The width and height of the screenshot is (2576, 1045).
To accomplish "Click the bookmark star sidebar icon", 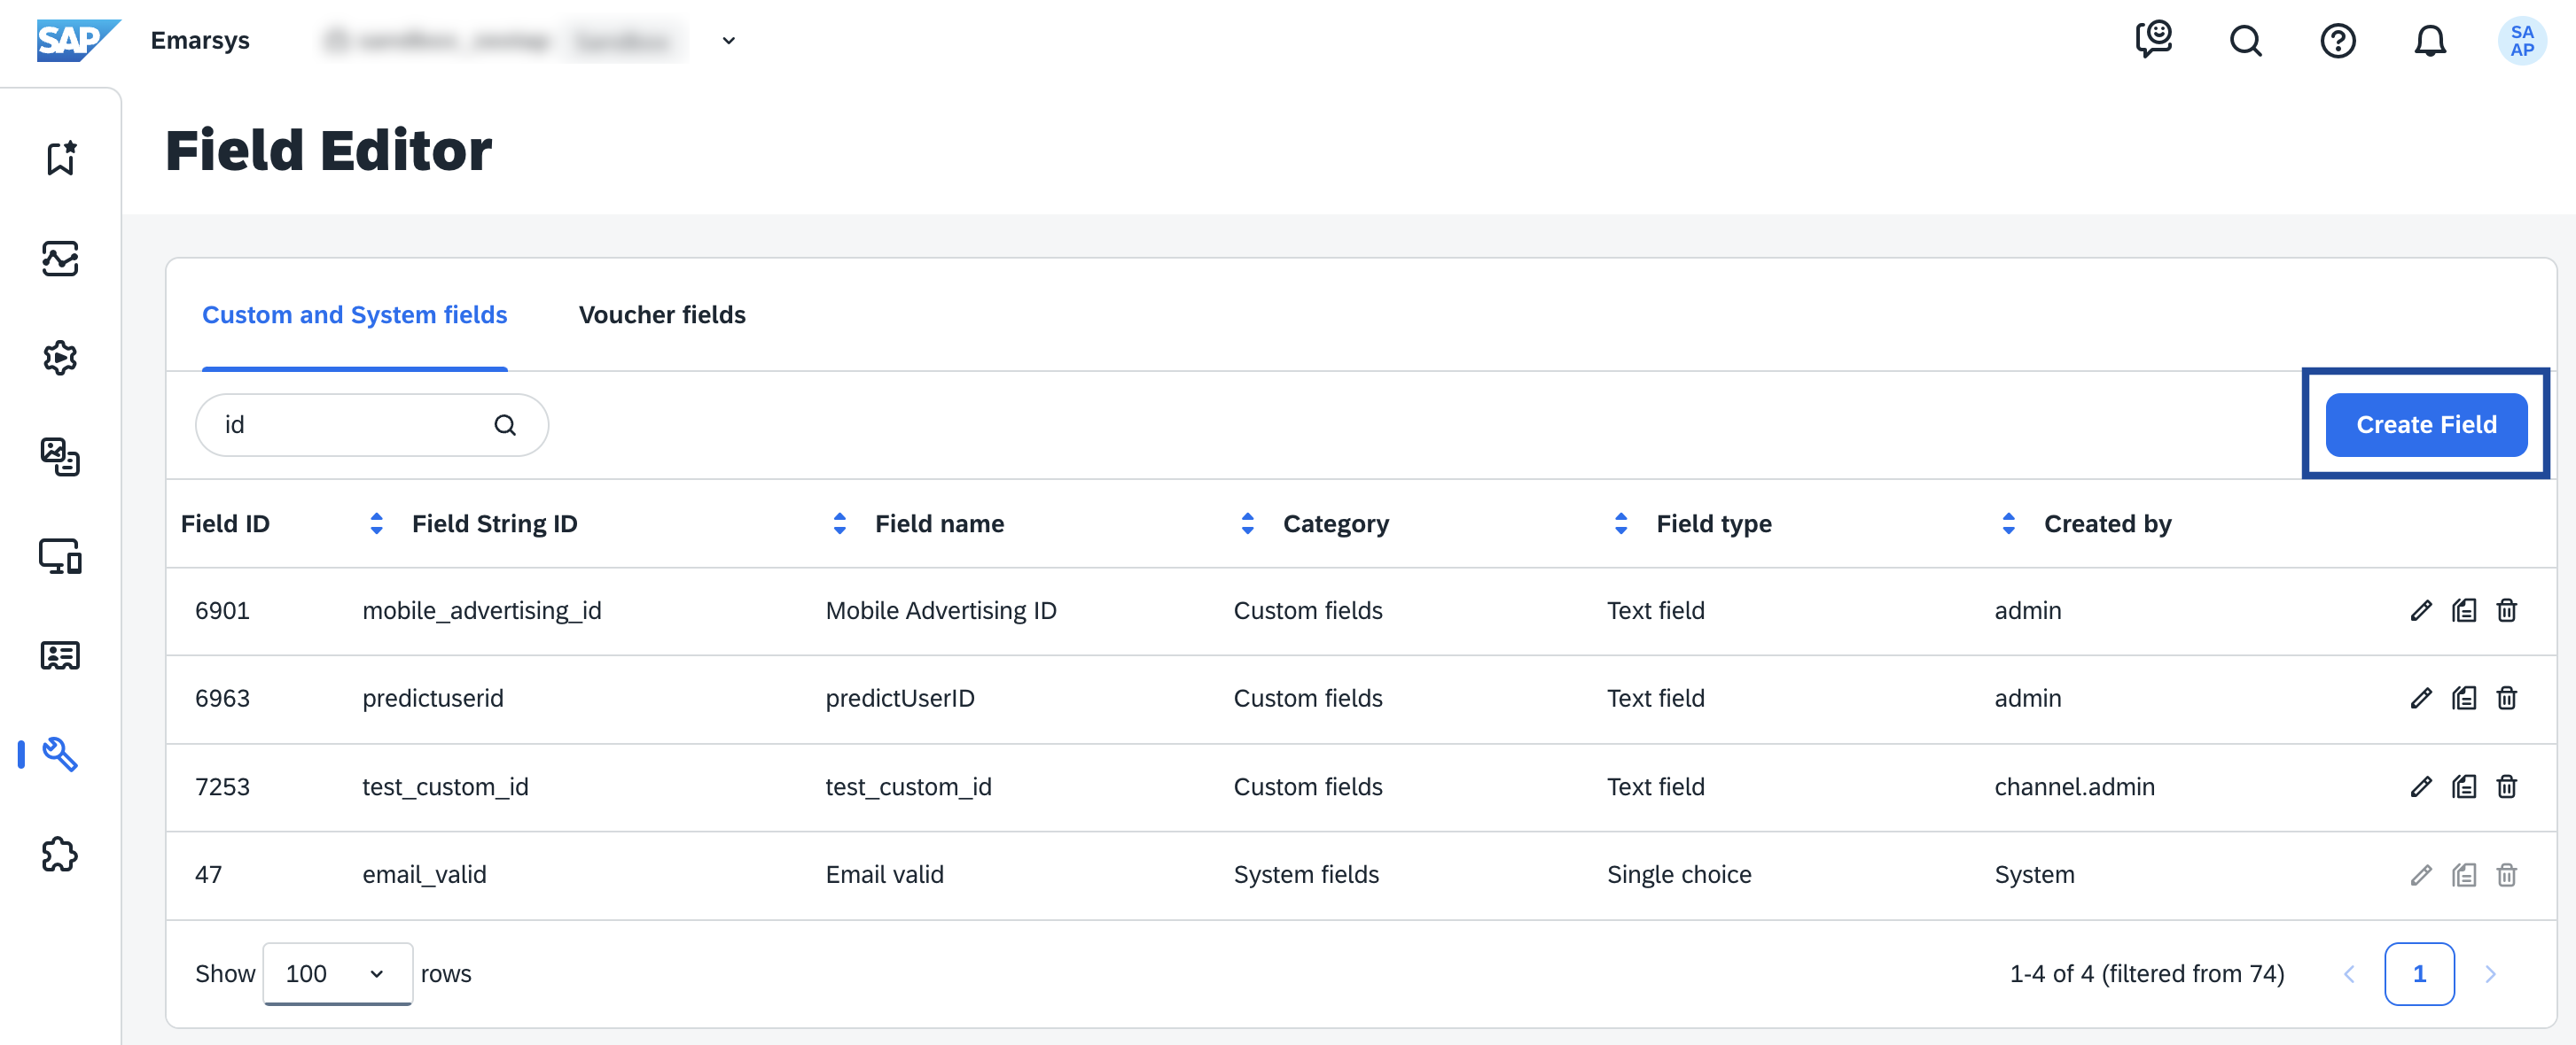I will tap(60, 158).
